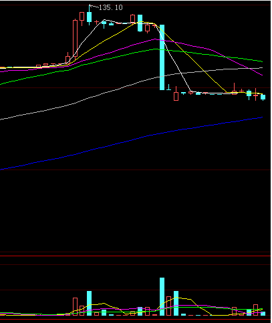Click the small cyan T-shaped candle after the crash
Screen dimensions: 272x323
pyautogui.click(x=169, y=87)
